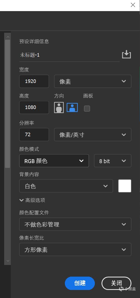Viewport: 140px width, 298px height.
Task: Click the 未标题-1 preset name field
Action: 70,55
